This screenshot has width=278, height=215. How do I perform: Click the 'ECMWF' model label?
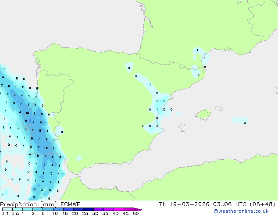pos(71,204)
